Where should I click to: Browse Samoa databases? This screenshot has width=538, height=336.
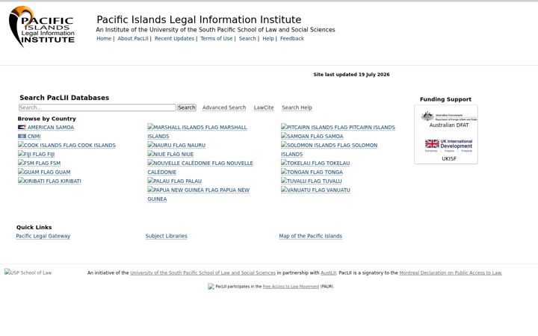pyautogui.click(x=312, y=136)
